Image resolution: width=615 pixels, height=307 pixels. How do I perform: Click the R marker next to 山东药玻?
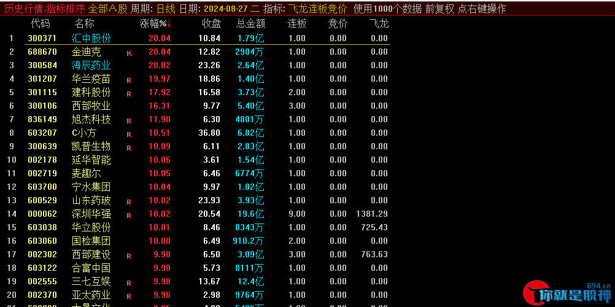(129, 203)
